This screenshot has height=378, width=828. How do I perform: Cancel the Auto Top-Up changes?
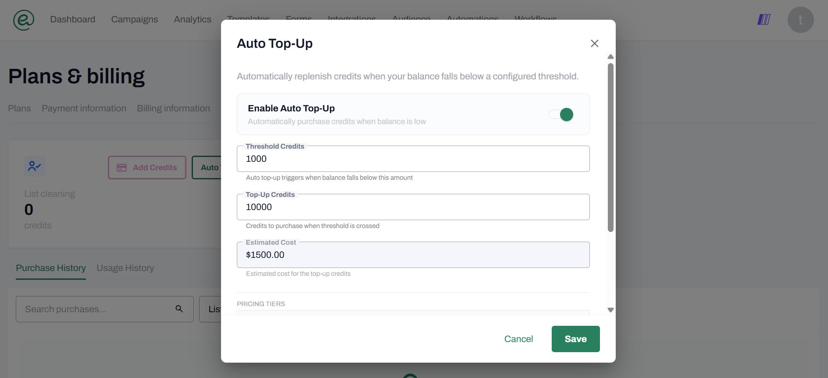pos(518,339)
